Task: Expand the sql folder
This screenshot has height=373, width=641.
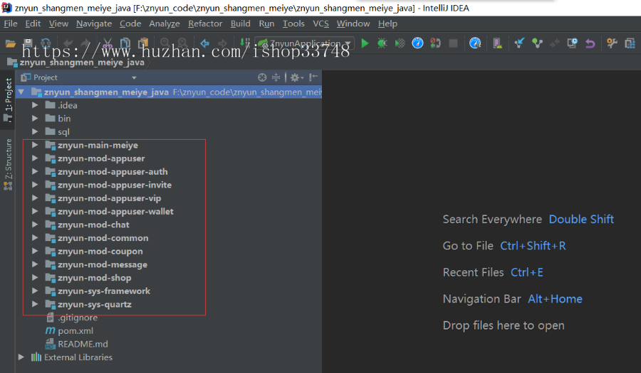Action: pyautogui.click(x=35, y=131)
